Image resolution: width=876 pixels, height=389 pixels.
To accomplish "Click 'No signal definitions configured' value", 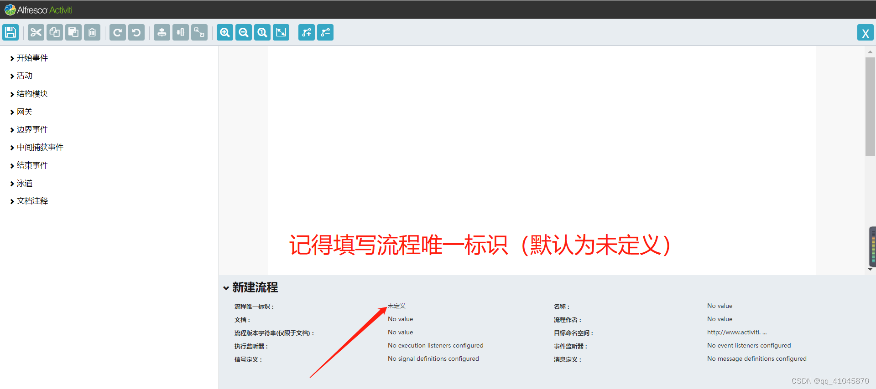I will coord(433,359).
